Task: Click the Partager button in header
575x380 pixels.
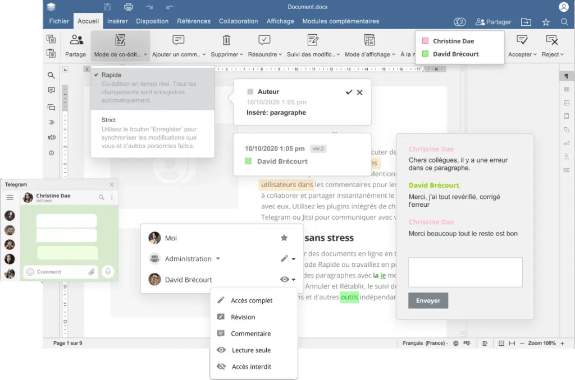Action: click(x=493, y=22)
